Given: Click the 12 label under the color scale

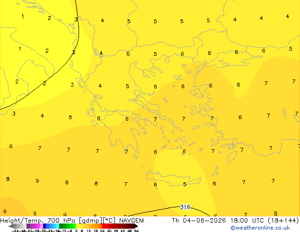Looking at the screenshot, I should [89, 231].
